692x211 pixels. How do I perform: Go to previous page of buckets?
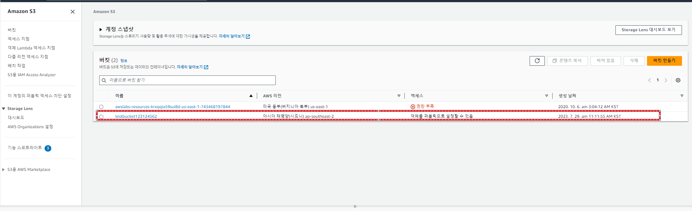[x=650, y=80]
